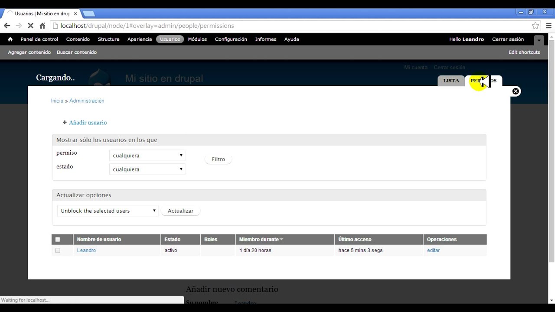The image size is (555, 312).
Task: Click the browser forward arrow
Action: pyautogui.click(x=19, y=26)
